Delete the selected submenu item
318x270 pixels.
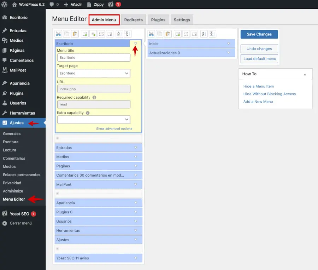(194, 34)
